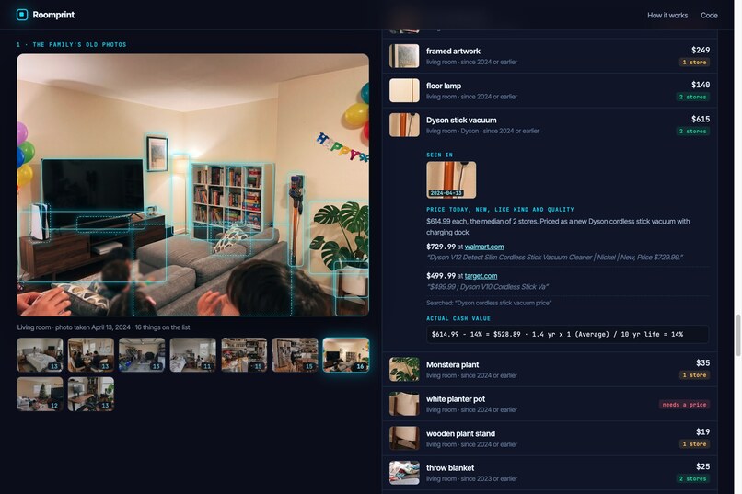Click the white planter pot item image
742x494 pixels.
[x=404, y=404]
